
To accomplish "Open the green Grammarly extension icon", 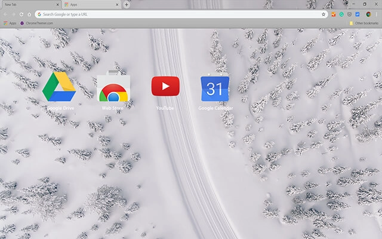I will pyautogui.click(x=341, y=14).
